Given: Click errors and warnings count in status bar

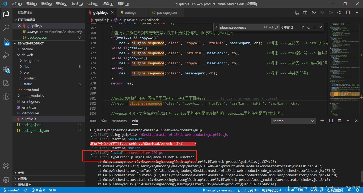Looking at the screenshot, I should click(x=38, y=190).
